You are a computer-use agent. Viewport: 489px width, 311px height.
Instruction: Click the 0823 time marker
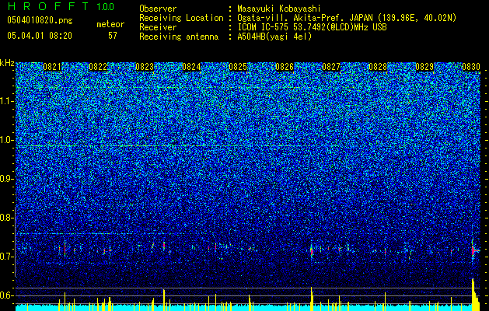pyautogui.click(x=145, y=67)
